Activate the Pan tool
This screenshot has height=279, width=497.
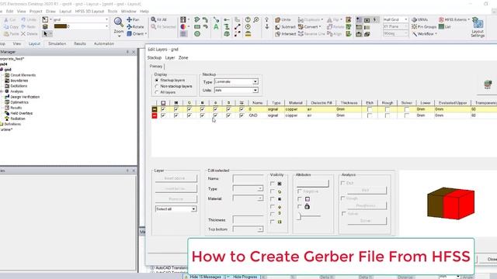(x=133, y=19)
